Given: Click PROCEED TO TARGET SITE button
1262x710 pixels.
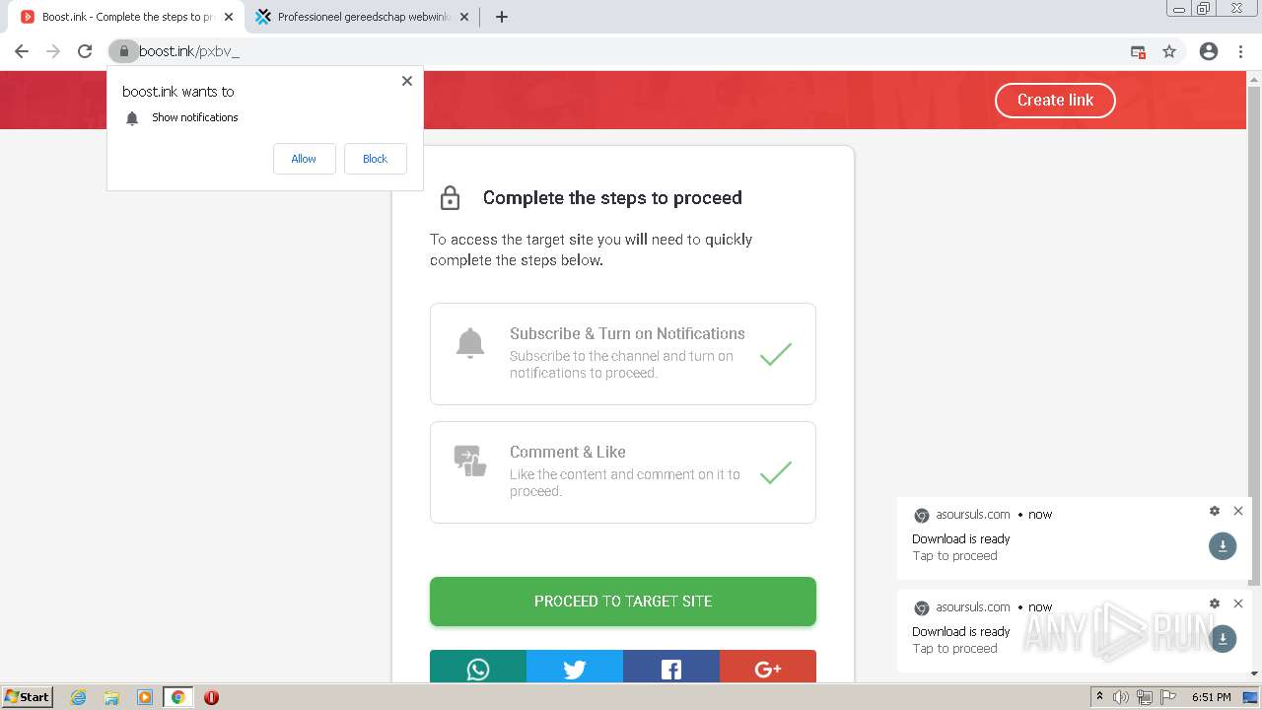Looking at the screenshot, I should [x=623, y=601].
